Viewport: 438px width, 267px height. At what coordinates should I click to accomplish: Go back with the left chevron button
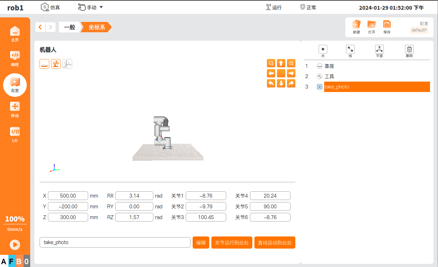coord(41,27)
